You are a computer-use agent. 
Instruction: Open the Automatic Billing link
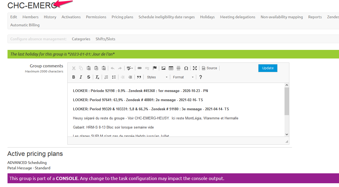tap(25, 25)
